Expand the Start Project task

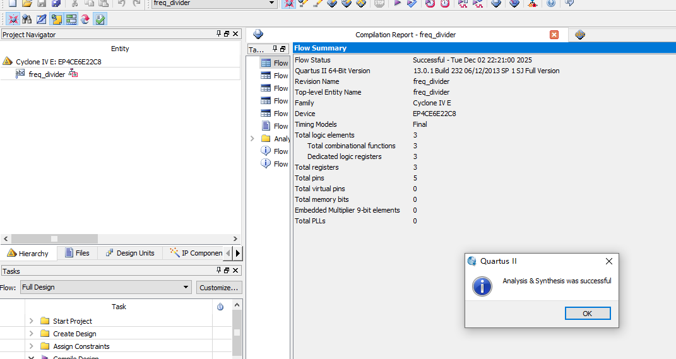click(31, 321)
